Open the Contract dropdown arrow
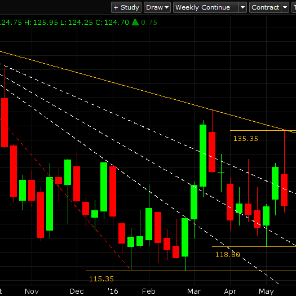Viewport: 296px width, 296px height. 285,7
